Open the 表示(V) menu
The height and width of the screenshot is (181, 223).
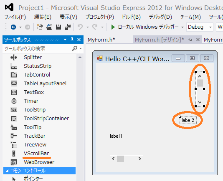coord(68,17)
